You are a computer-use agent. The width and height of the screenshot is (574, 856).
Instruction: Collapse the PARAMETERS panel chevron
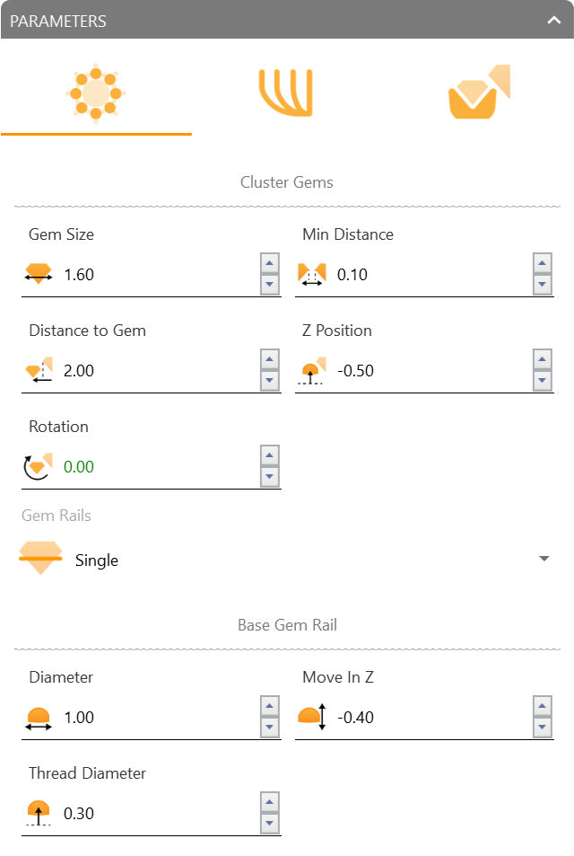[554, 21]
